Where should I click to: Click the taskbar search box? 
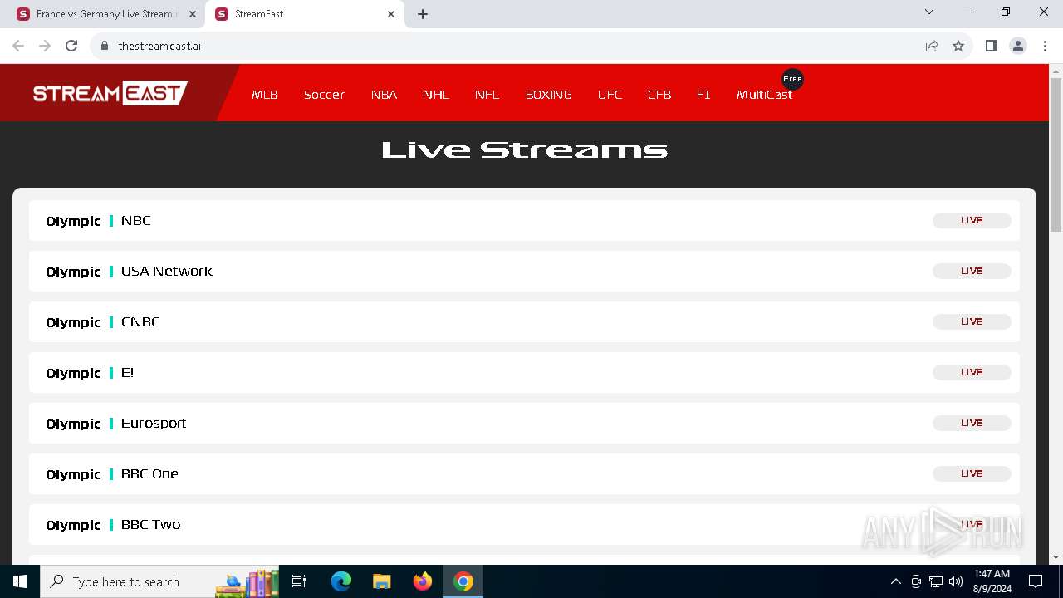159,581
